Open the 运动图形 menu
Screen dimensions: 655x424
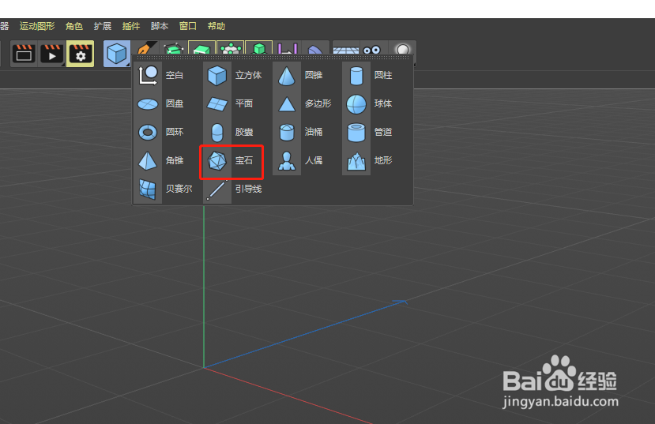(x=37, y=26)
